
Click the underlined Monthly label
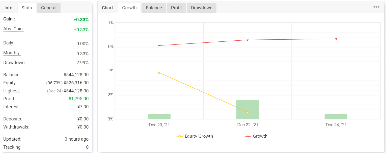coord(12,53)
